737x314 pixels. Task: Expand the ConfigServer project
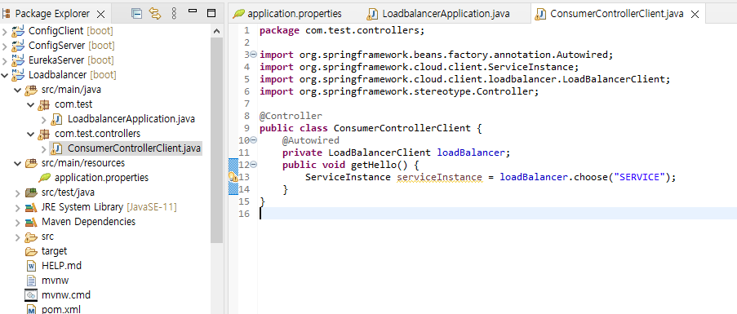pos(5,46)
